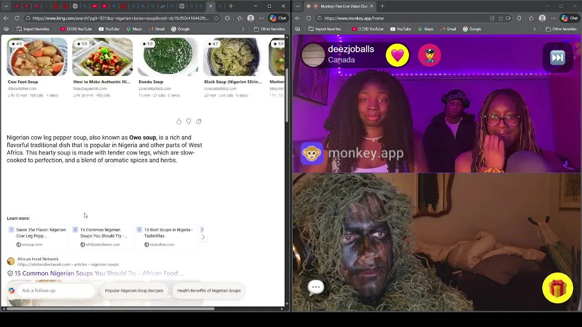Close the active Bing search tab
The height and width of the screenshot is (327, 582).
pos(211,6)
